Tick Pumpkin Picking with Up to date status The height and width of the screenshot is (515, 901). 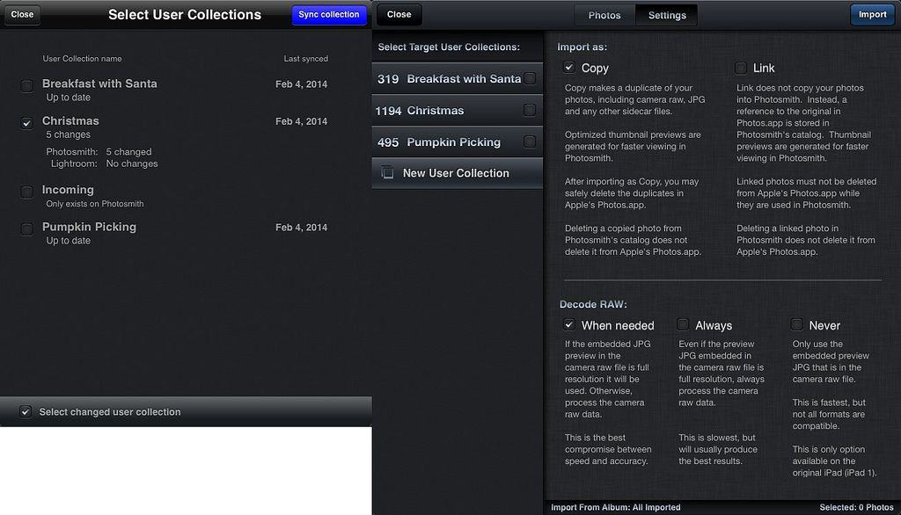pyautogui.click(x=26, y=229)
